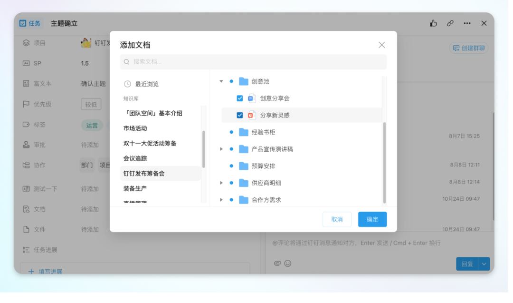Click the 搜索文档 search field

click(x=253, y=61)
